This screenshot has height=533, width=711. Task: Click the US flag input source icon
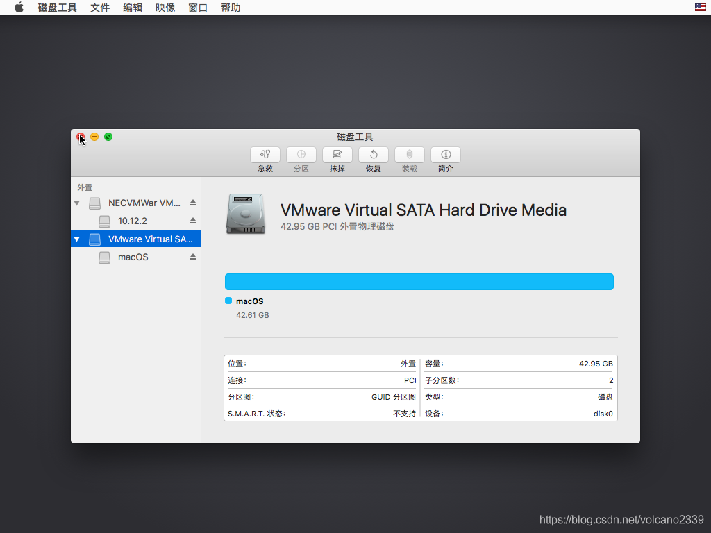coord(700,7)
